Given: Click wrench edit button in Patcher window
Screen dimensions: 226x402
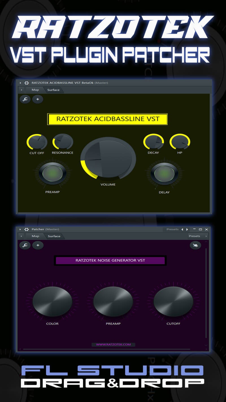Looking at the screenshot, I should (25, 245).
